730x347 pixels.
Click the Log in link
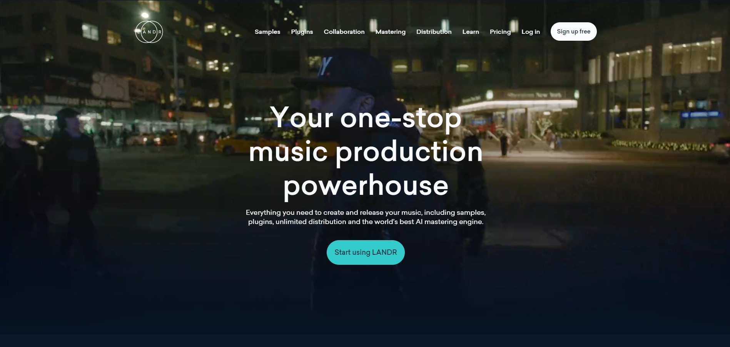point(531,32)
